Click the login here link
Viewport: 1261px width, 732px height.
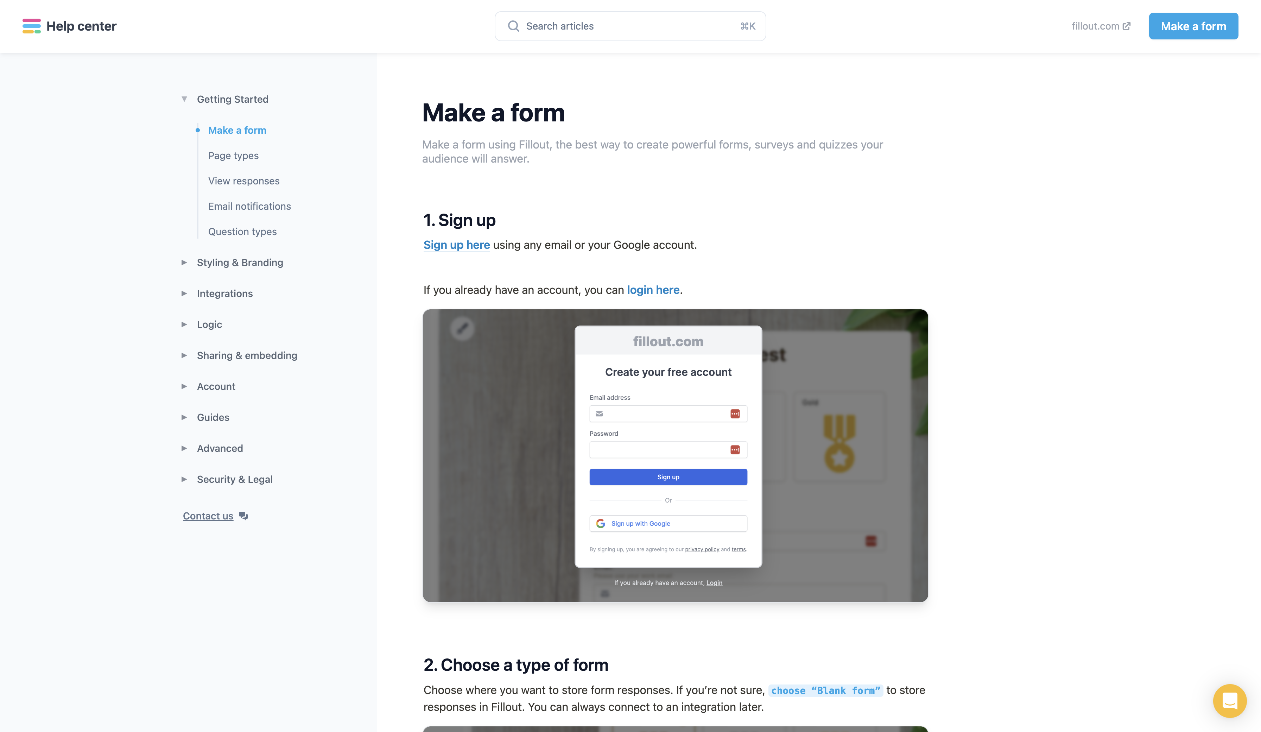[654, 289]
